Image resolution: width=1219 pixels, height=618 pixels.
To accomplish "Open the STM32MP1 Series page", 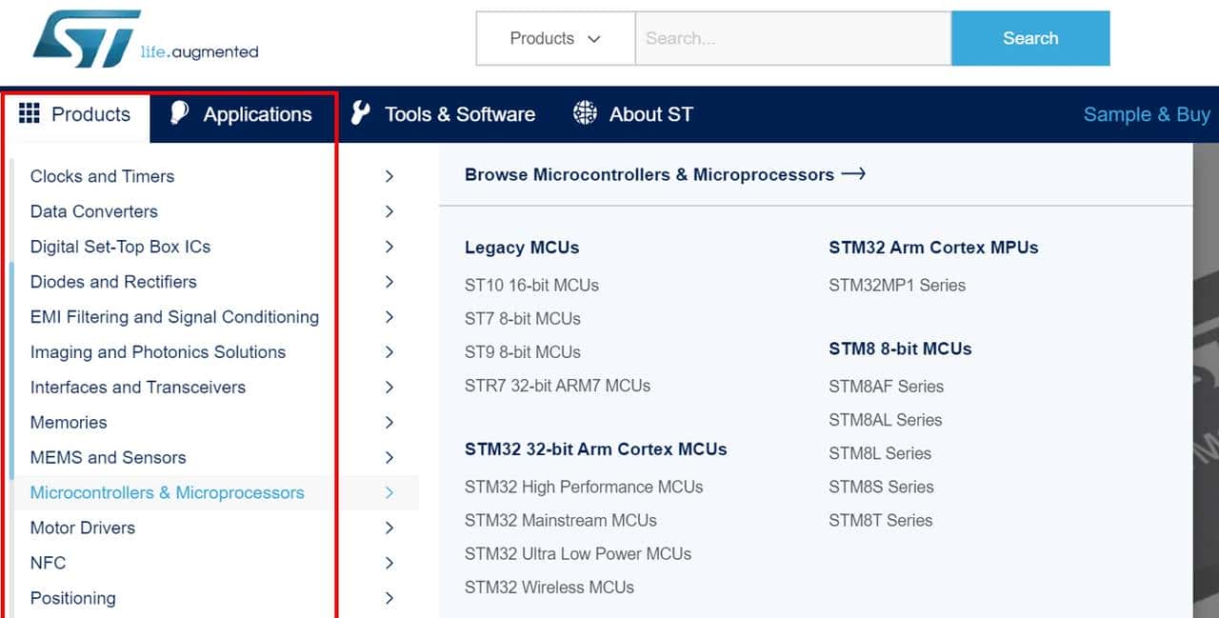I will coord(896,285).
